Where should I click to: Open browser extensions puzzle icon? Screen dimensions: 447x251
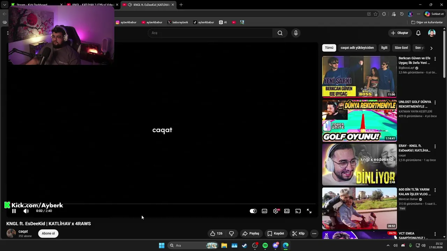384,14
